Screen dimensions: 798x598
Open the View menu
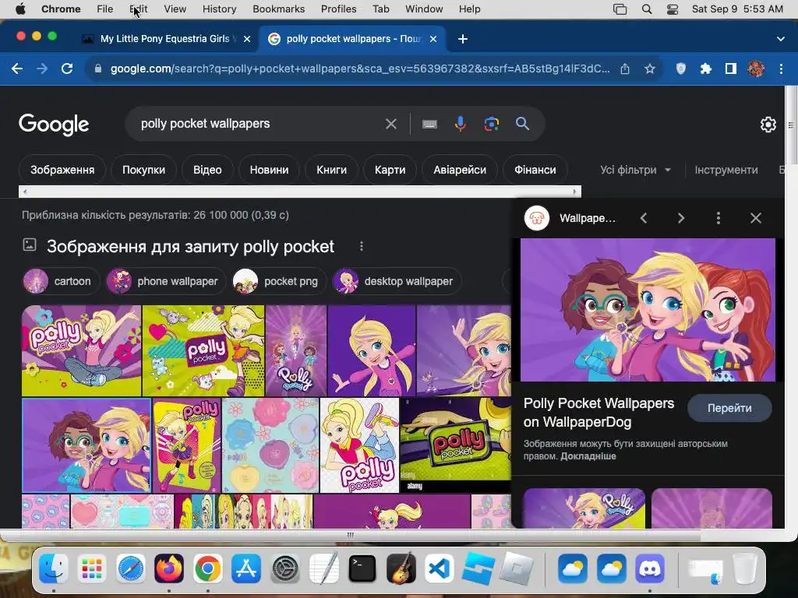pyautogui.click(x=175, y=9)
